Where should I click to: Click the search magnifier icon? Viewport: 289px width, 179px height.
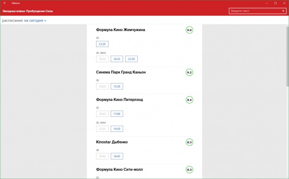coord(283,11)
